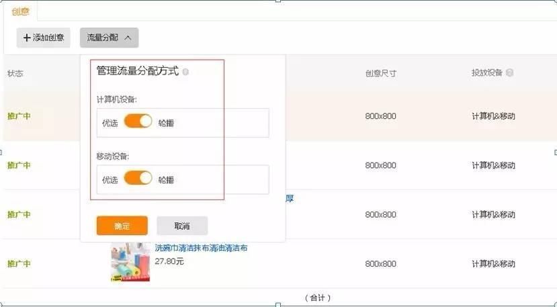Image resolution: width=557 pixels, height=307 pixels.
Task: Click the partially hidden blue 厚 link
Action: click(x=290, y=199)
